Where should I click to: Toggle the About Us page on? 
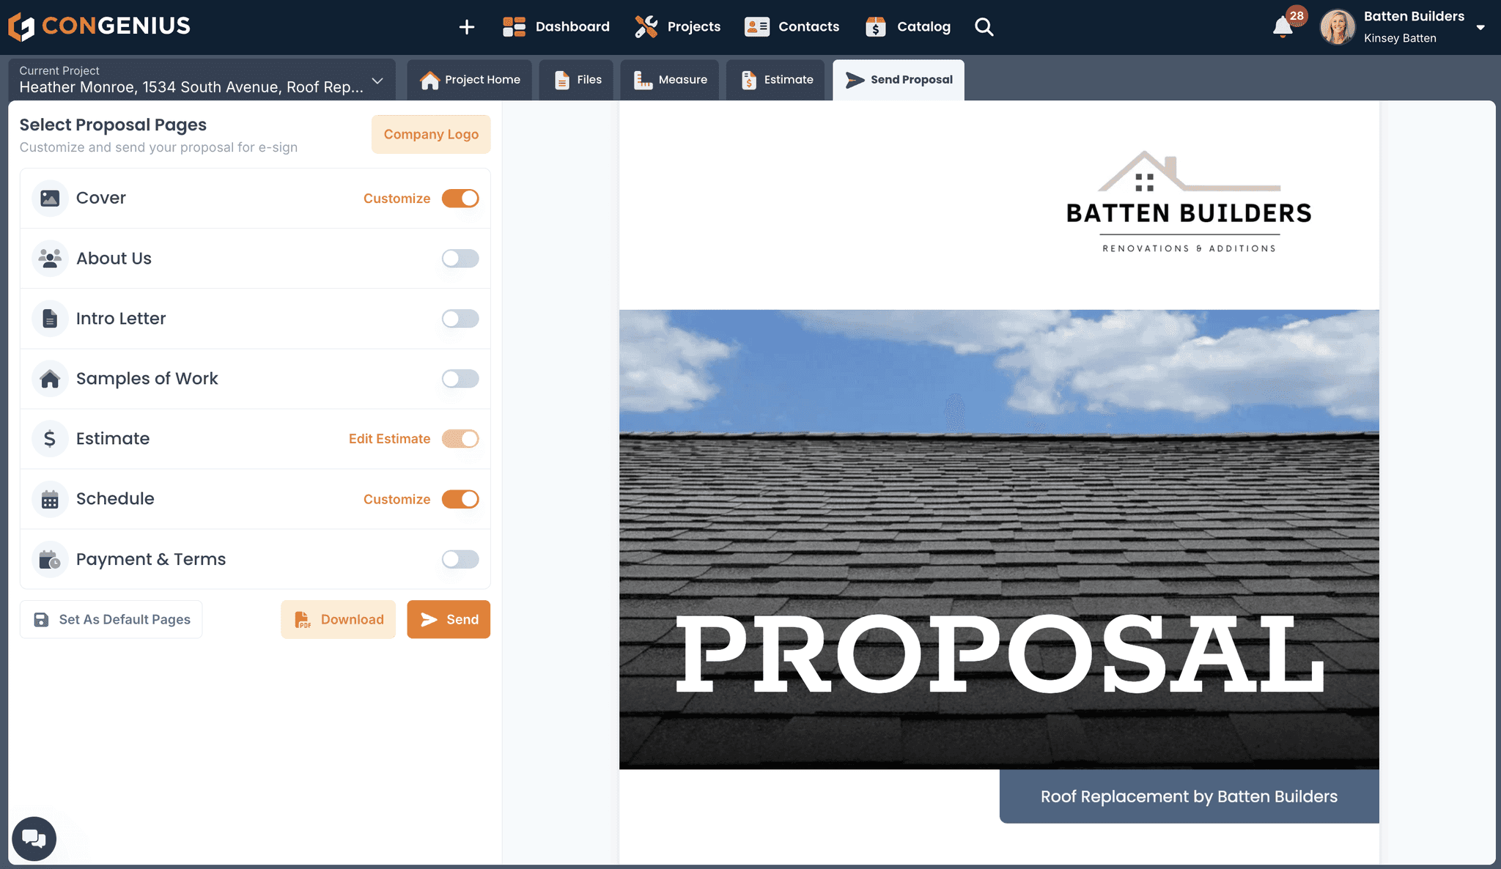(460, 258)
